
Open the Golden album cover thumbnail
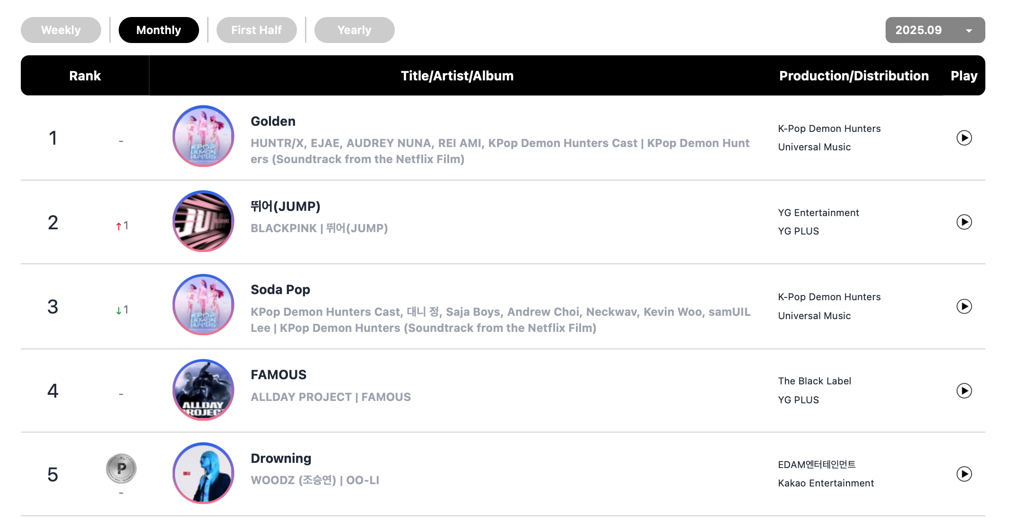point(203,136)
